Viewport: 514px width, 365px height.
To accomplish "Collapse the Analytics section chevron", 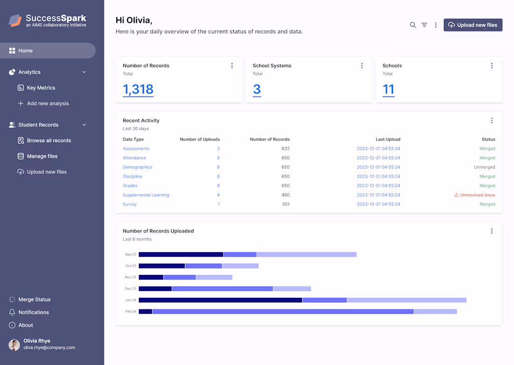I will pos(84,72).
